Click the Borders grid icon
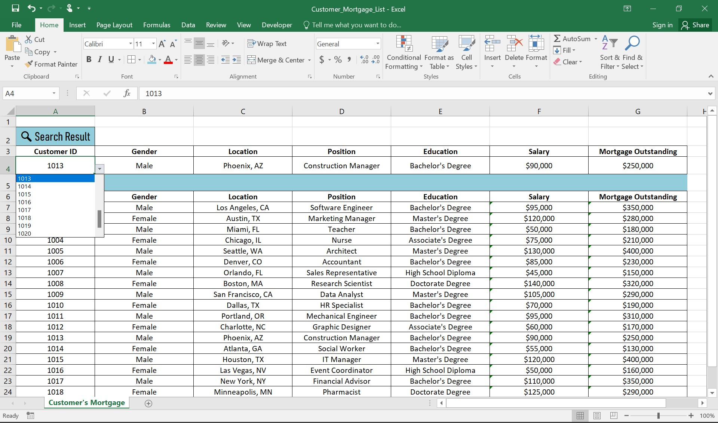The width and height of the screenshot is (718, 423). (131, 59)
